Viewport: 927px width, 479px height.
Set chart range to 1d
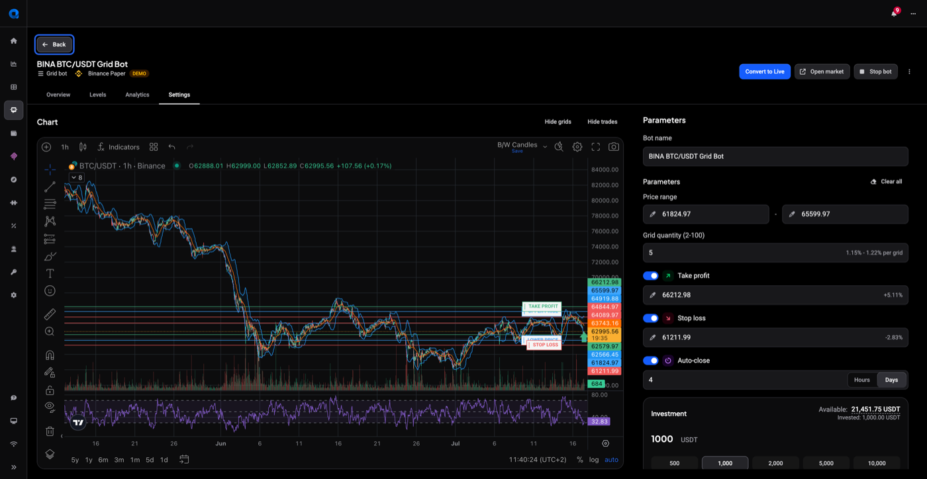(x=164, y=460)
